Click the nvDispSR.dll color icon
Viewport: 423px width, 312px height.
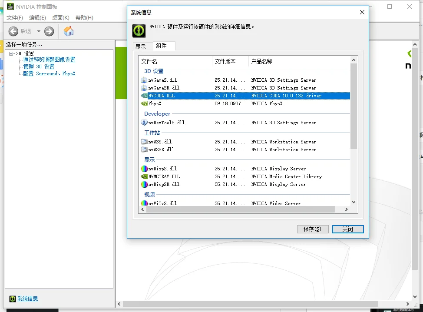click(x=144, y=184)
